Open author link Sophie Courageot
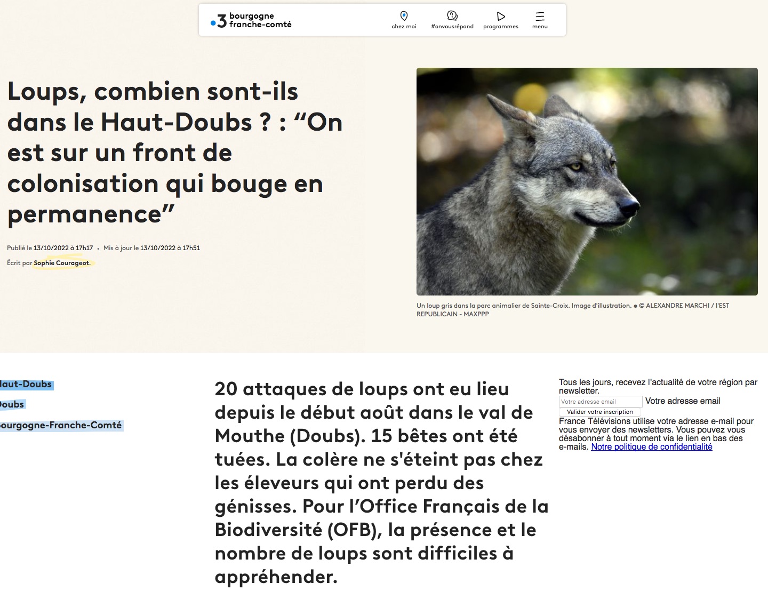 coord(62,263)
